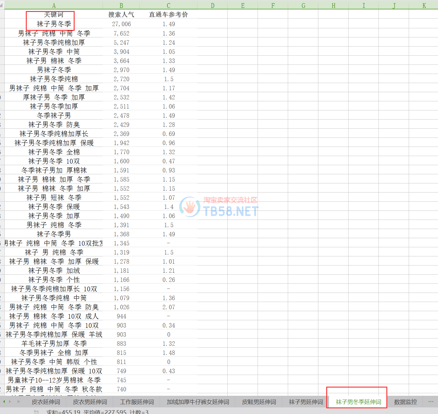Select the 工作服延伸词 sheet tab
Screen dimensions: 438x414
[137, 402]
